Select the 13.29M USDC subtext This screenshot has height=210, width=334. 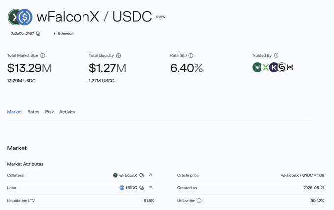[21, 81]
